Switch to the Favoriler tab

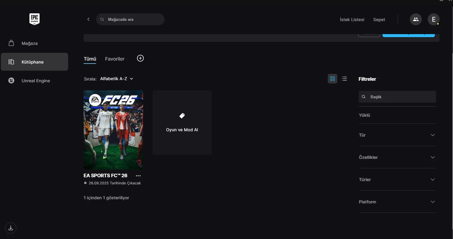[115, 59]
